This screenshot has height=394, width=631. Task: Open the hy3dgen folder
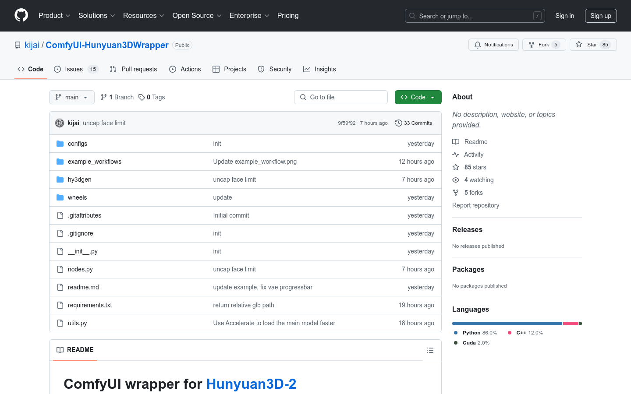[x=80, y=179]
